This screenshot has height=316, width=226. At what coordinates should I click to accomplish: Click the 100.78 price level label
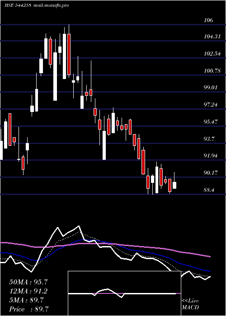click(x=212, y=71)
